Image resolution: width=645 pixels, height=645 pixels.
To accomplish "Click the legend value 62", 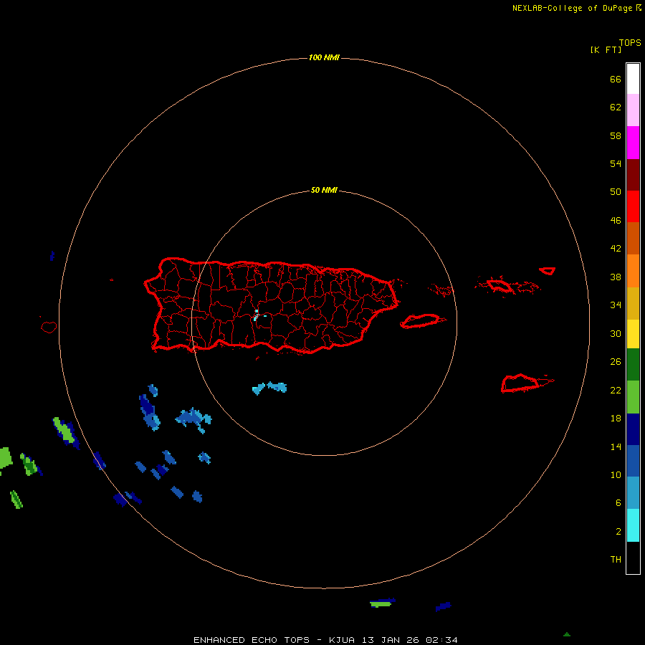I will [x=616, y=107].
